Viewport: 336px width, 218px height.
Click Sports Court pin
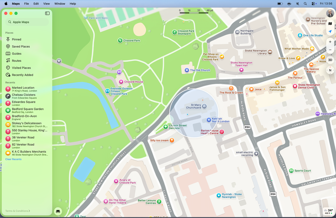click(291, 170)
